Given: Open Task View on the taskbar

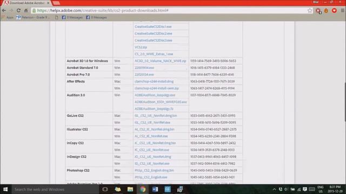Looking at the screenshot, I should 105,189.
